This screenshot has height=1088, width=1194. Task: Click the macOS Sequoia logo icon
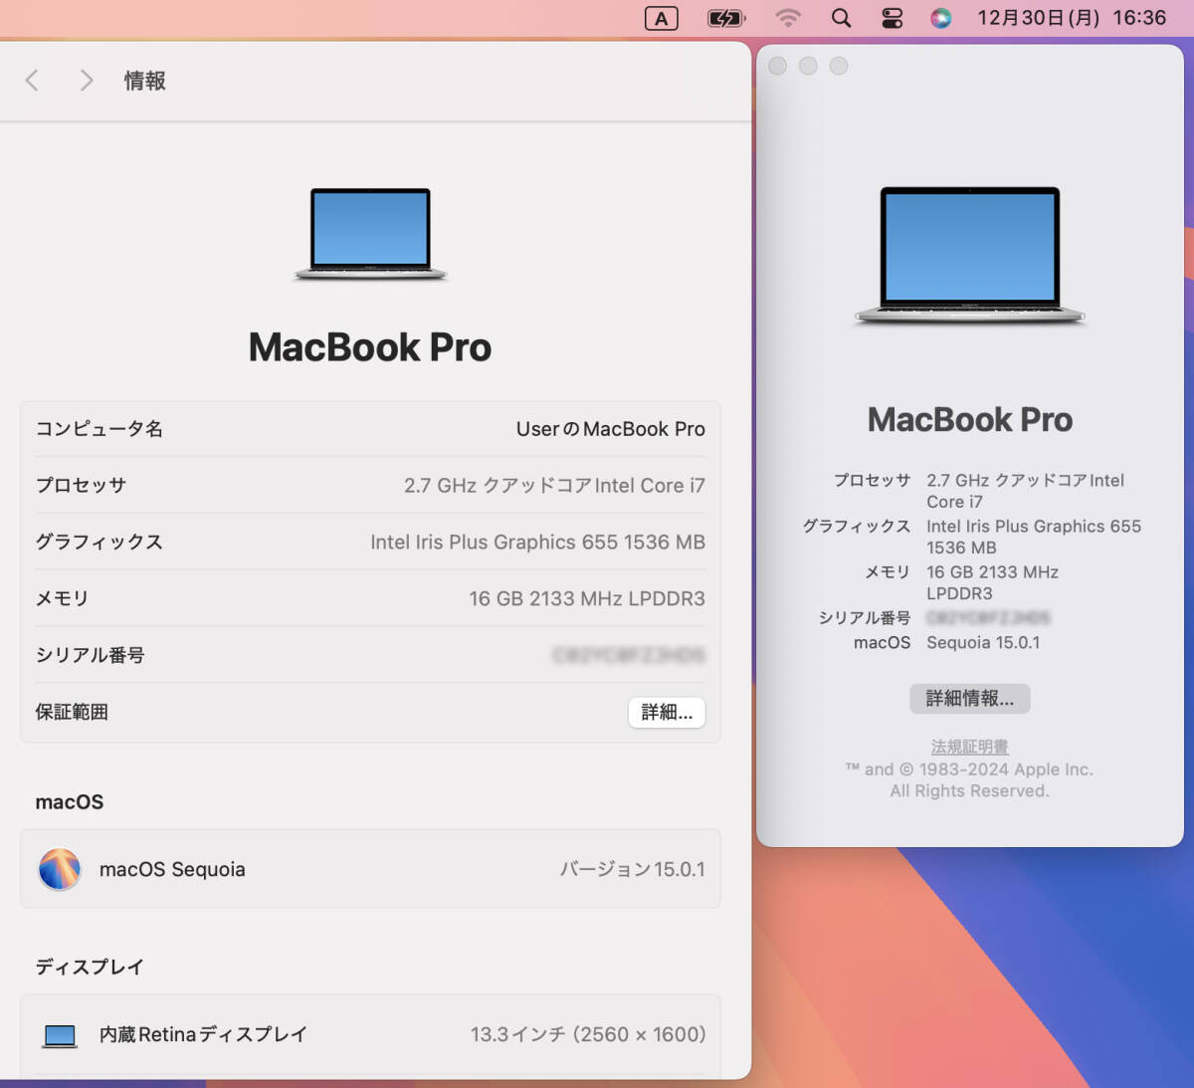click(60, 869)
